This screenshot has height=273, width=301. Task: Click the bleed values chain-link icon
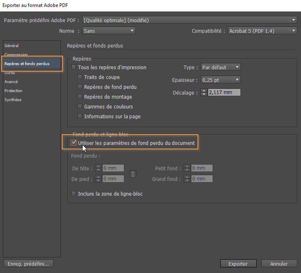(133, 174)
